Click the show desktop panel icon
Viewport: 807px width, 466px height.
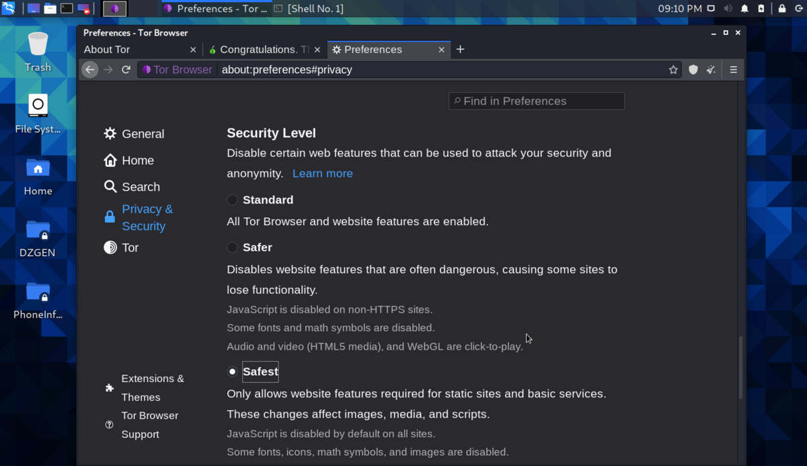tap(33, 9)
